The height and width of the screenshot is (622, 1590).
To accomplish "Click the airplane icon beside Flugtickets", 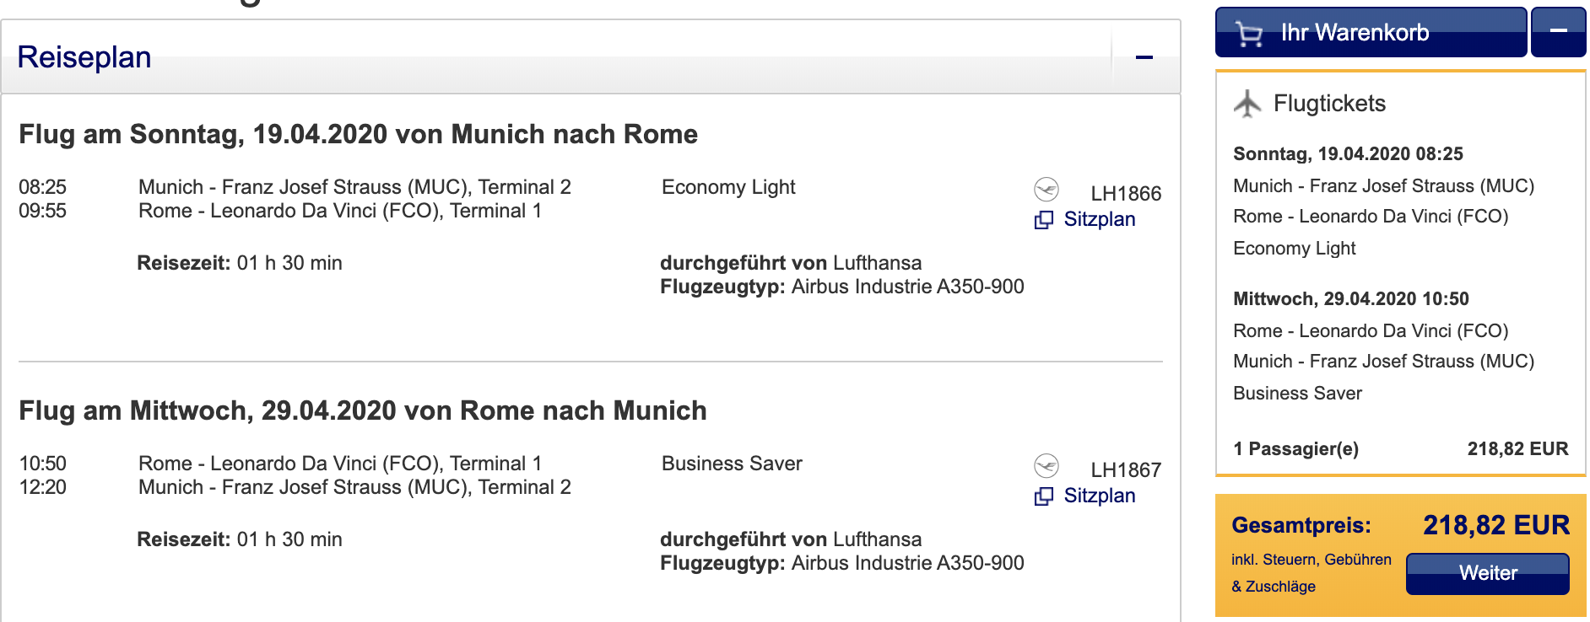I will click(x=1247, y=104).
